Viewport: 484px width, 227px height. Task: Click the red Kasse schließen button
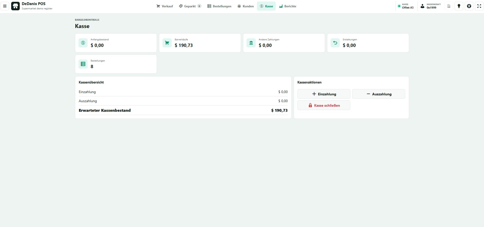click(x=324, y=105)
